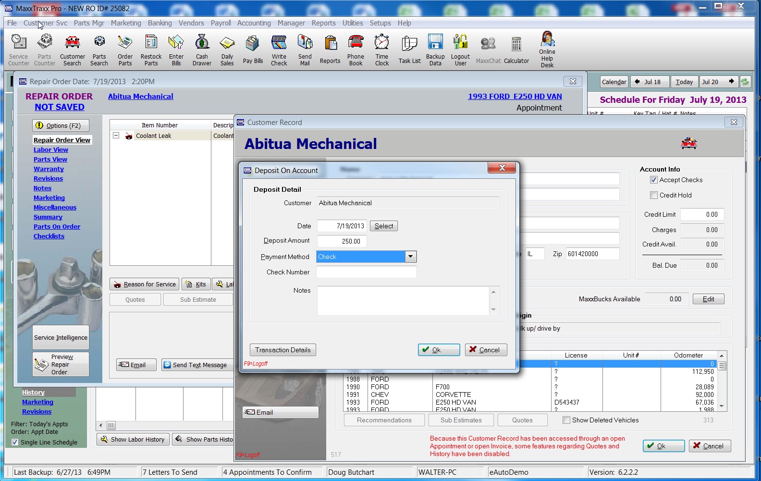Open the Parts Counter toolbar icon
Image resolution: width=761 pixels, height=481 pixels.
point(45,50)
